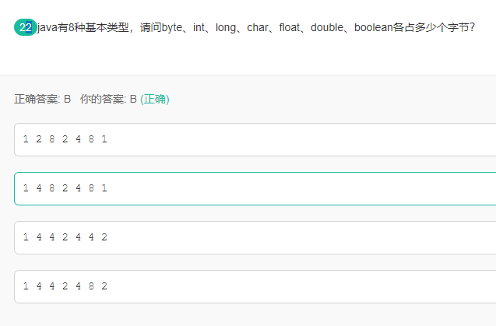Choose answer option "1 4 4 2 4 8 2"
This screenshot has height=326, width=496.
255,286
